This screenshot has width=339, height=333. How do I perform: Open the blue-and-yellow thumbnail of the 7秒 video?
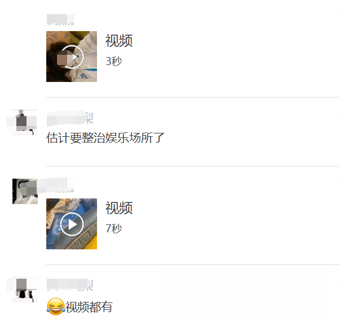click(x=72, y=224)
